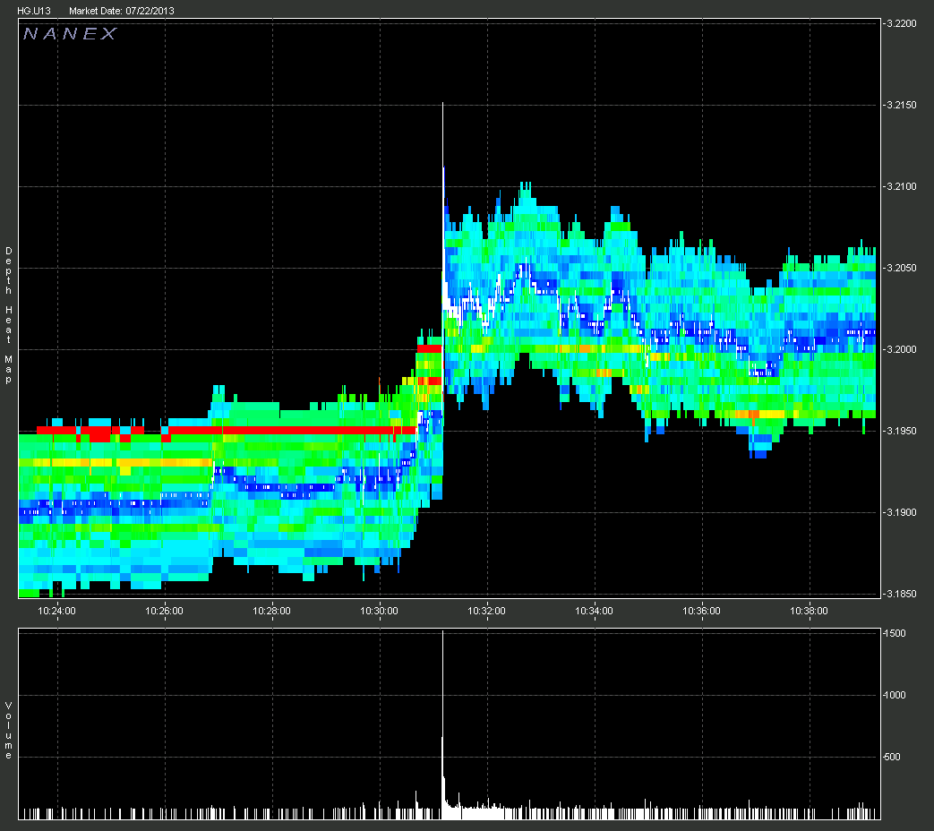934x831 pixels.
Task: Click the 10:26:00 time axis label
Action: tap(165, 611)
